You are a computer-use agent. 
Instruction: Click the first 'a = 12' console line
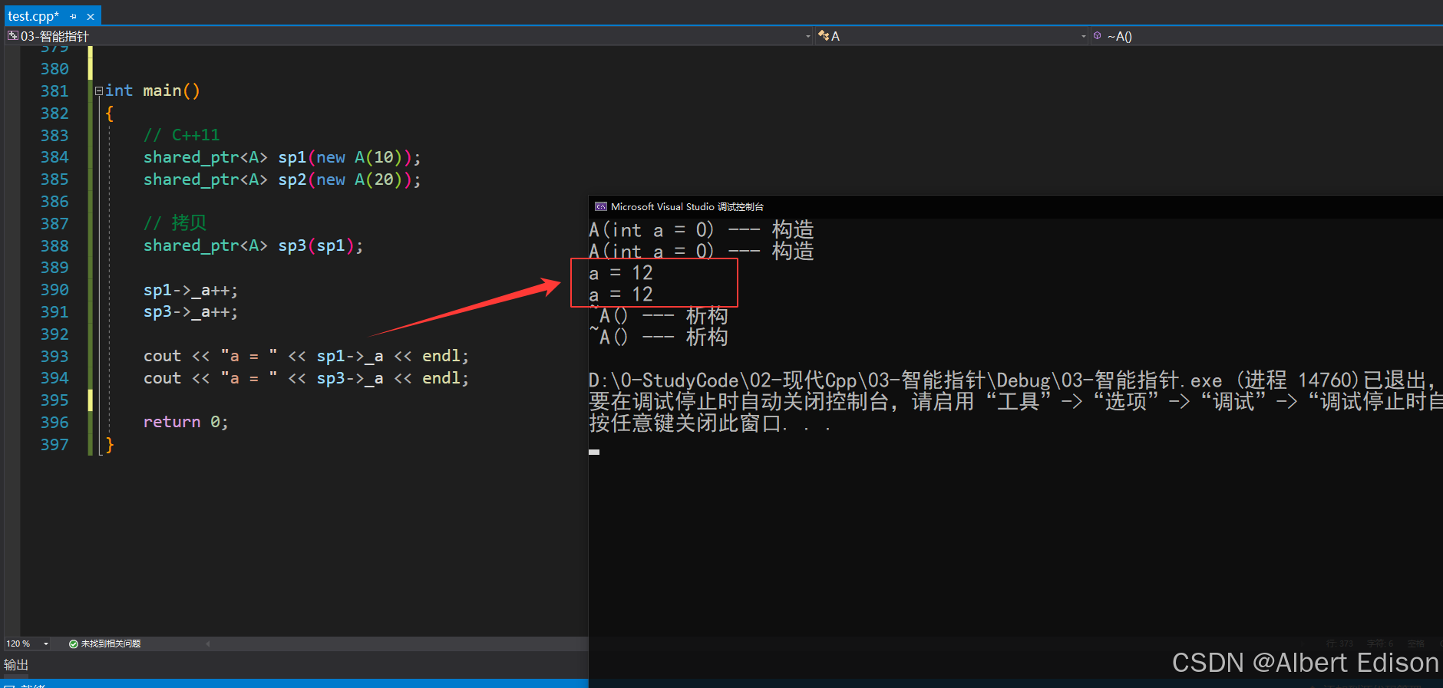pyautogui.click(x=621, y=273)
